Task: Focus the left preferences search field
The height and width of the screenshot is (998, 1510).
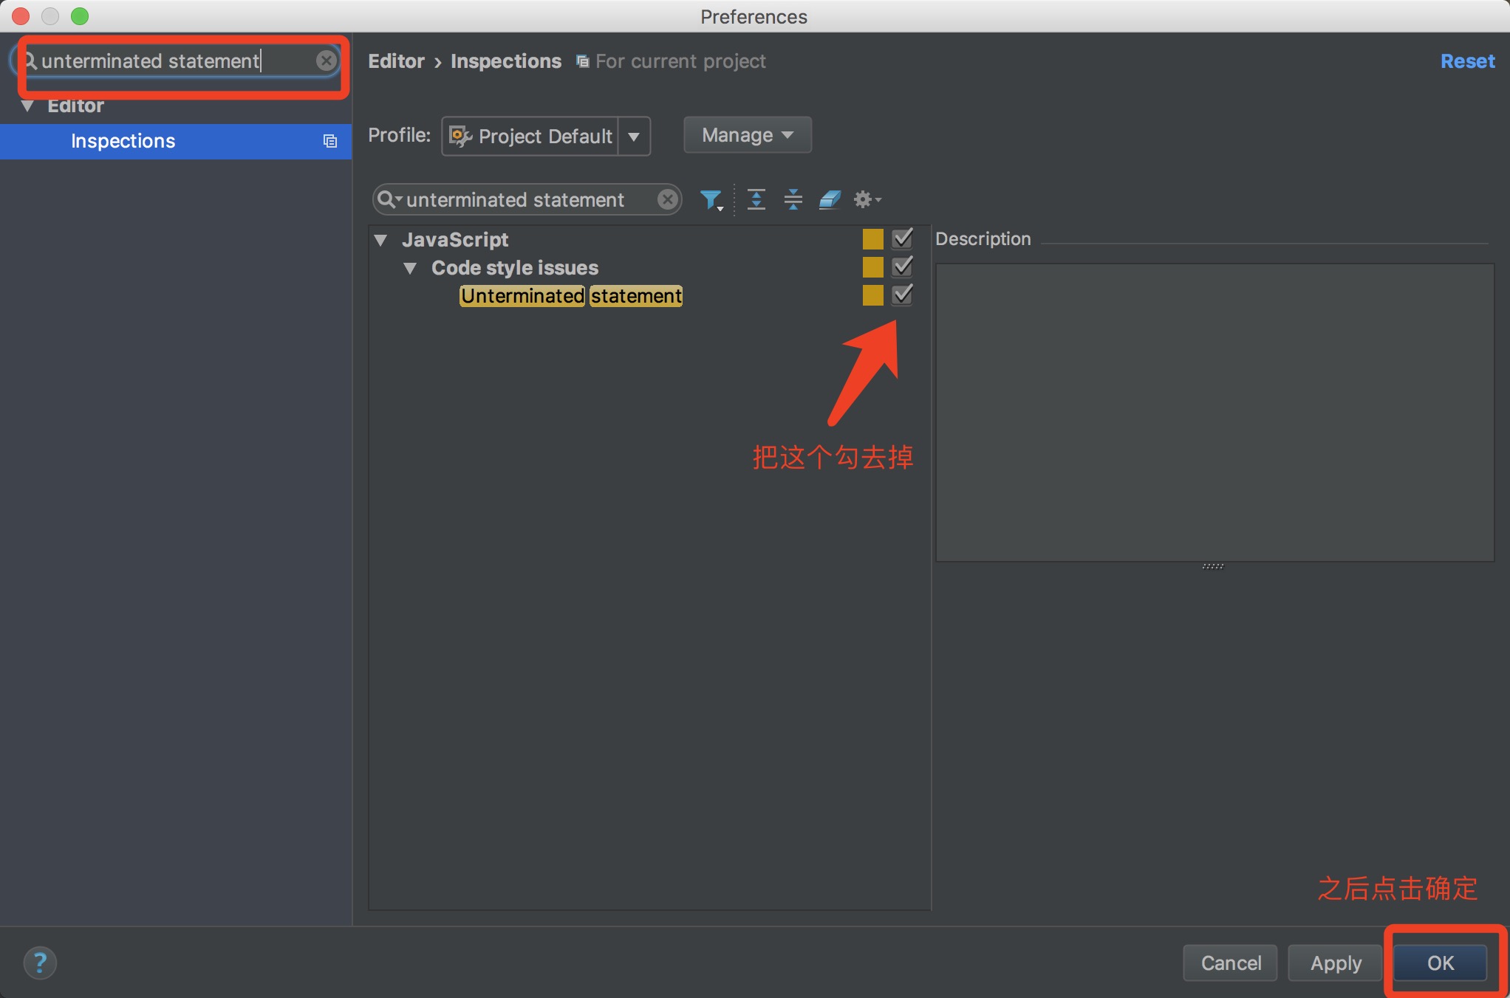Action: (176, 61)
